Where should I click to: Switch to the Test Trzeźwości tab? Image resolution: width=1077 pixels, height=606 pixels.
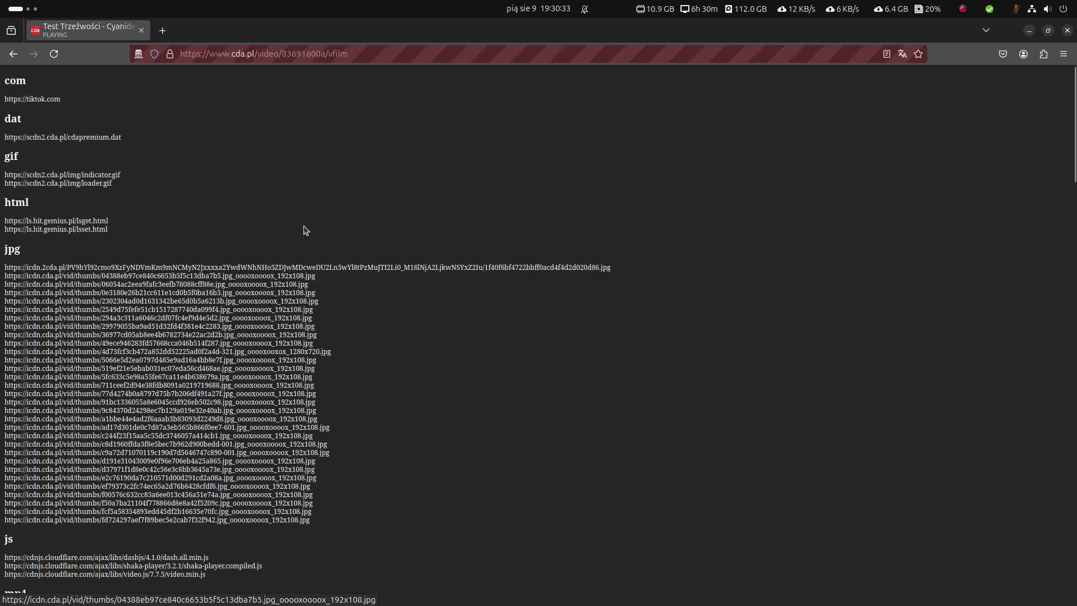click(88, 30)
